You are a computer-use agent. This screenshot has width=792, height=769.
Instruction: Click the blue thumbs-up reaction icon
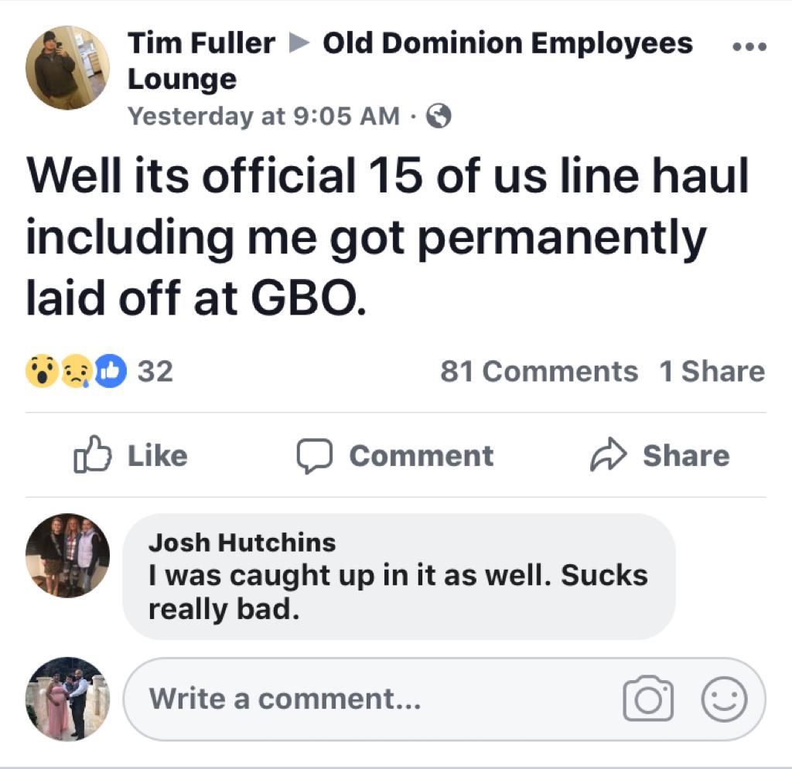[111, 372]
